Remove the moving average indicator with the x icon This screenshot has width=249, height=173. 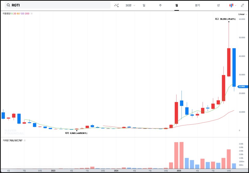(x=31, y=13)
